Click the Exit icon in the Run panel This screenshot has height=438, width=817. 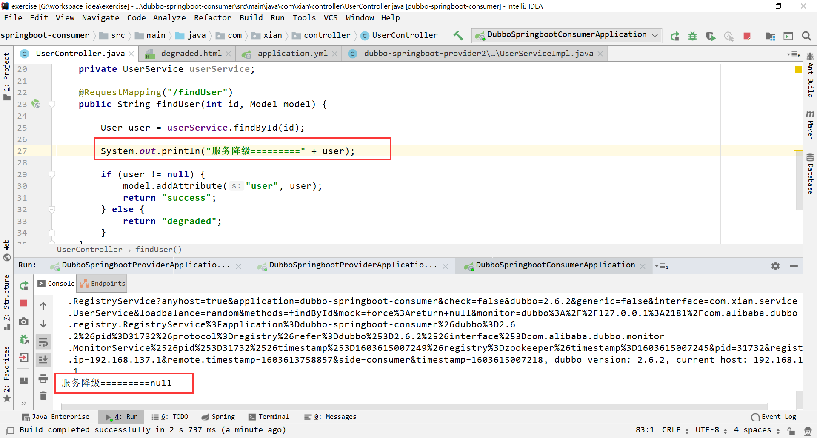pos(24,358)
